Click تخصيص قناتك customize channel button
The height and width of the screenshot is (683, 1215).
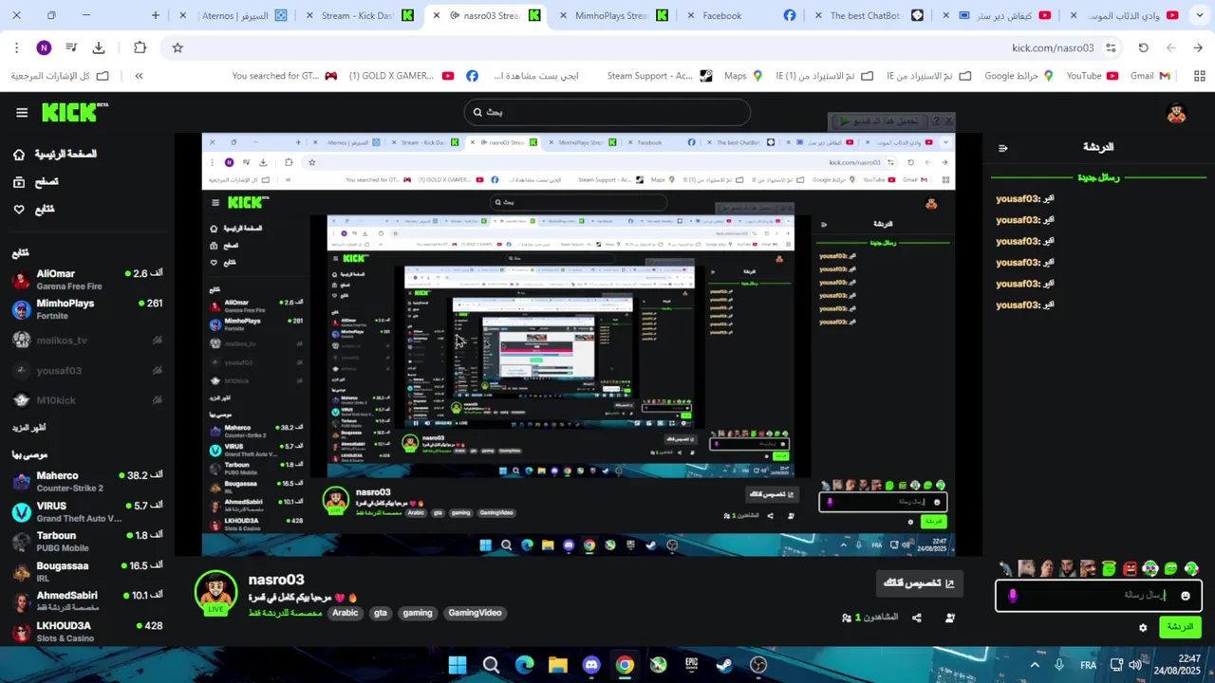919,582
